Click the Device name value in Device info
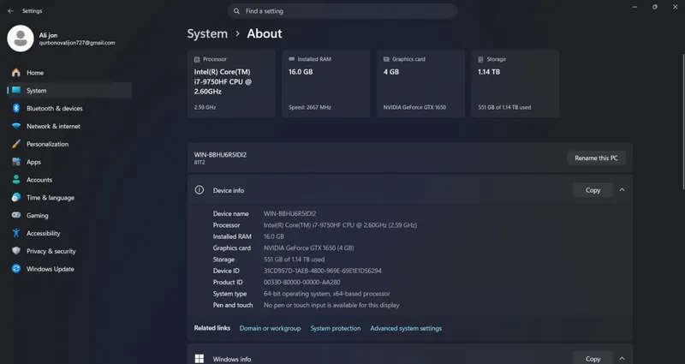 289,213
